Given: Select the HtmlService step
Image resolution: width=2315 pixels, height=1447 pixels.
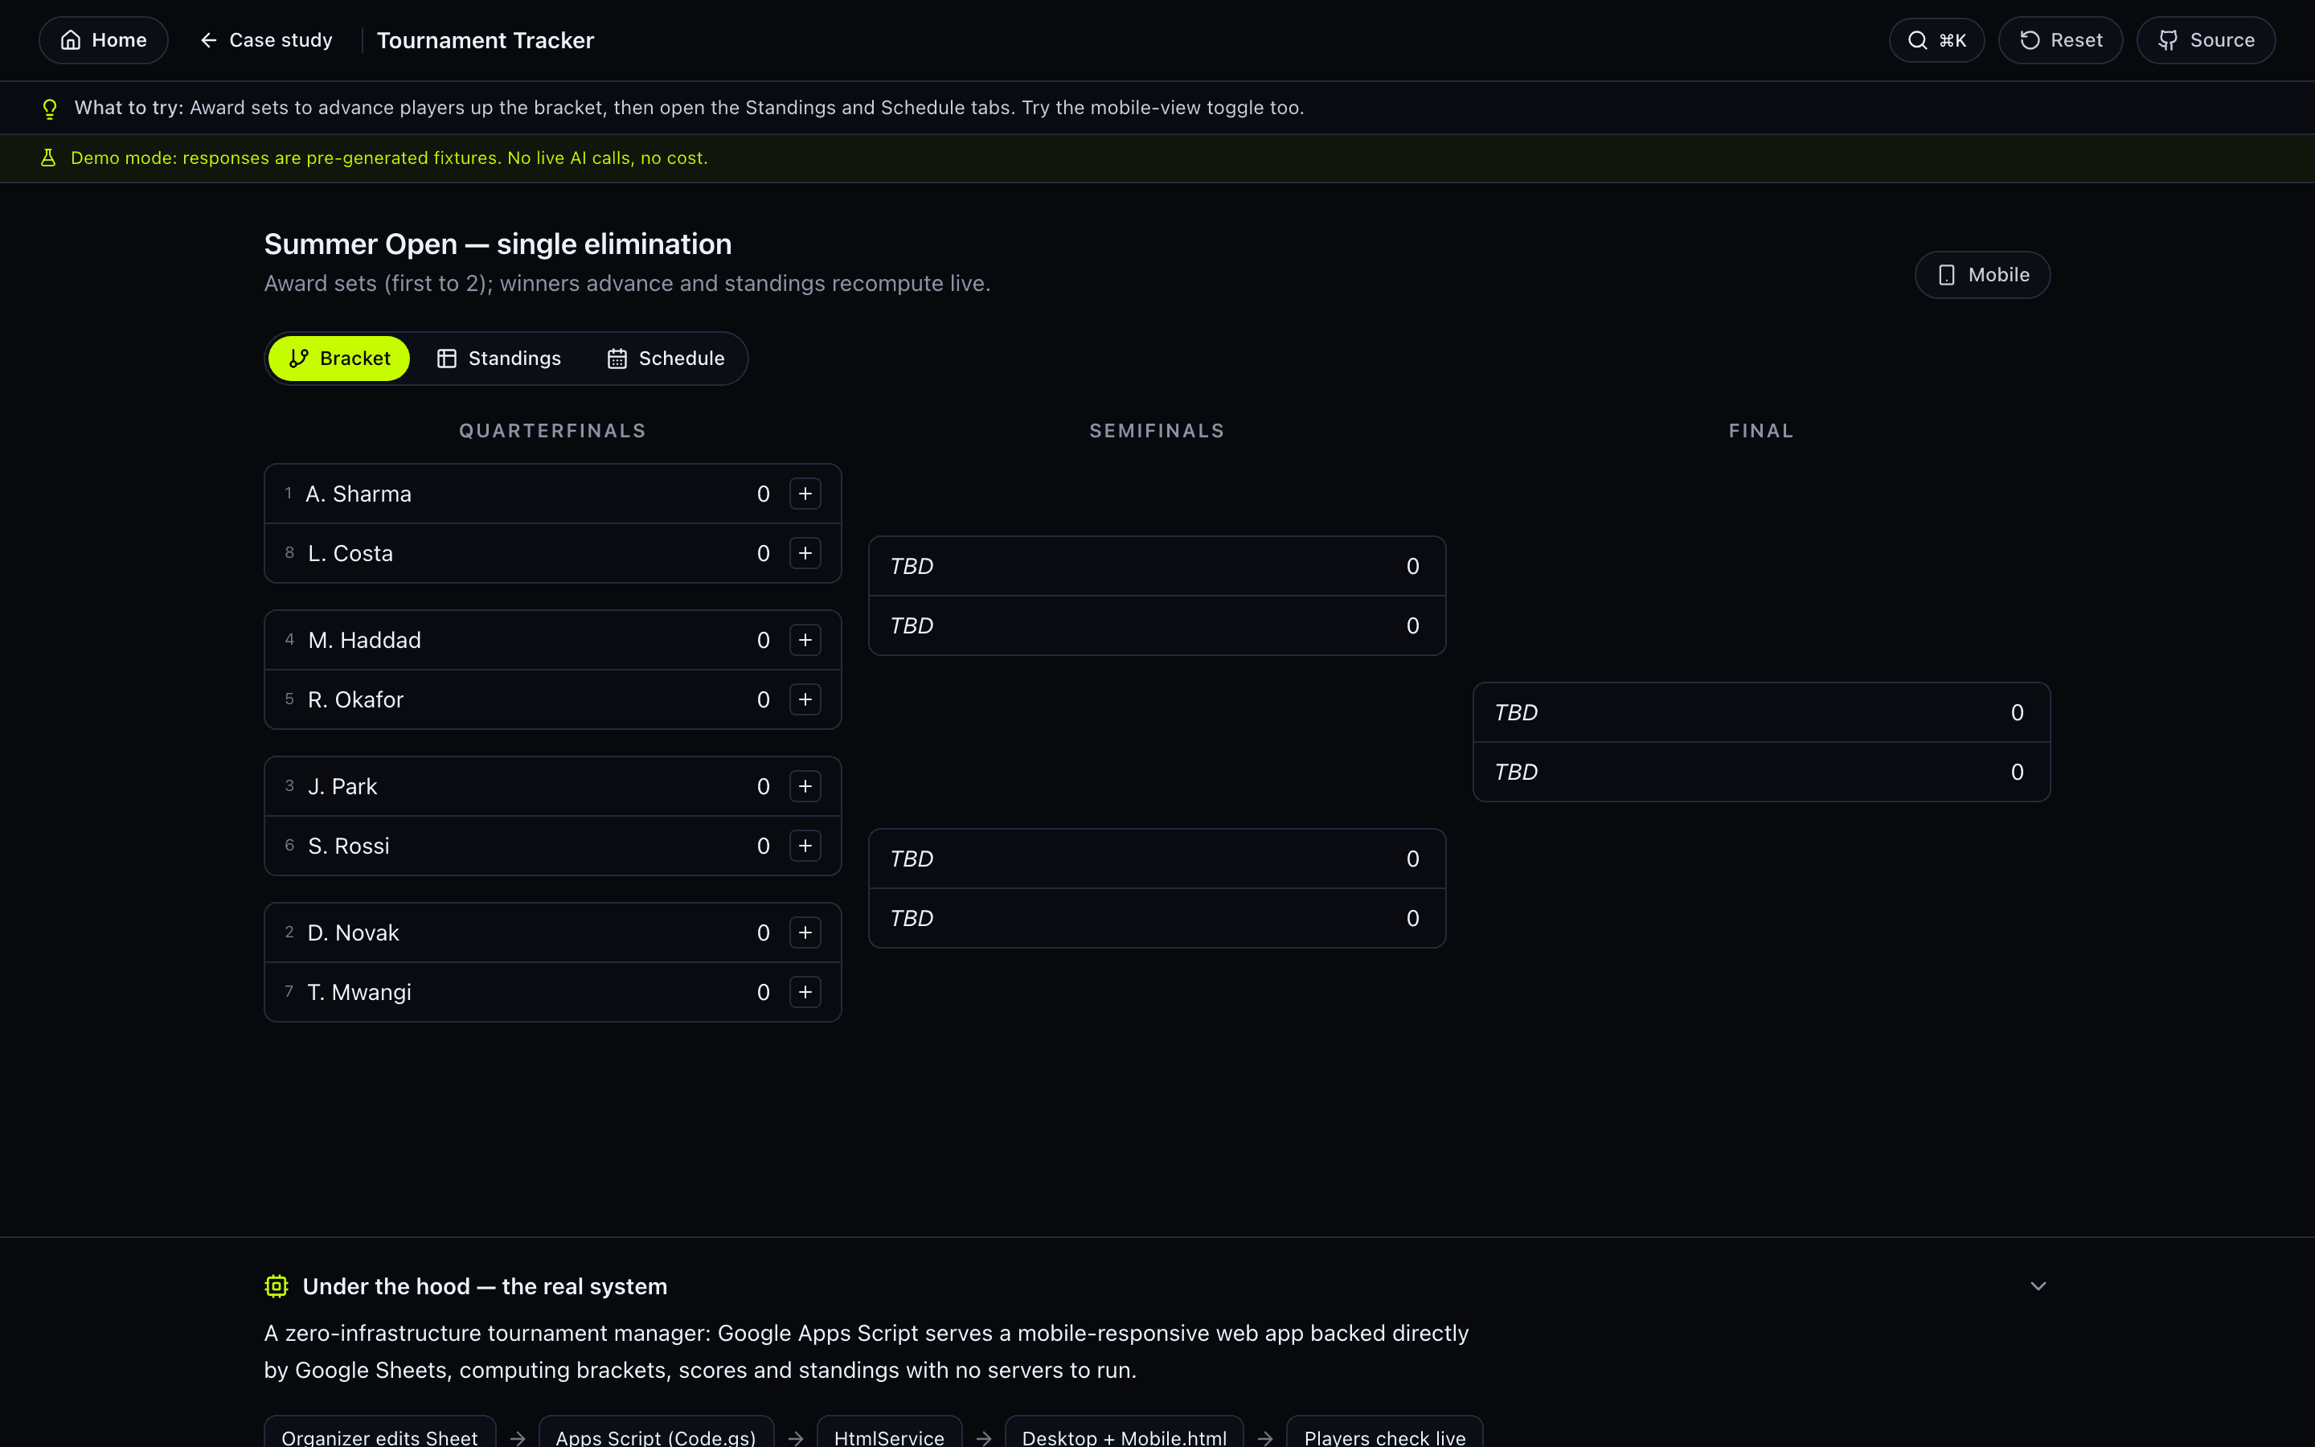Looking at the screenshot, I should pos(890,1433).
